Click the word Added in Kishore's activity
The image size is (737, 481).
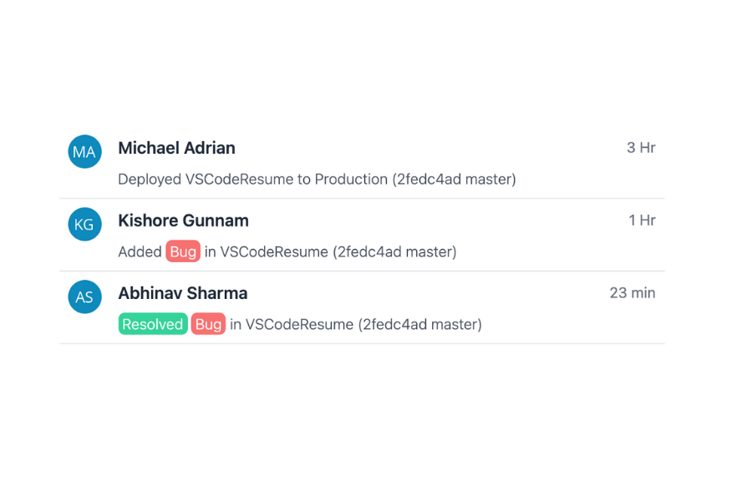tap(140, 251)
